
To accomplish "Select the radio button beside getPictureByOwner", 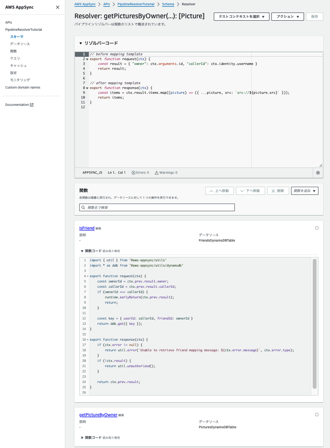I will (317, 414).
